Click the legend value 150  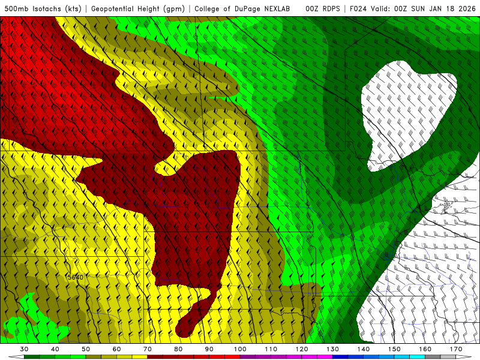[394, 349]
